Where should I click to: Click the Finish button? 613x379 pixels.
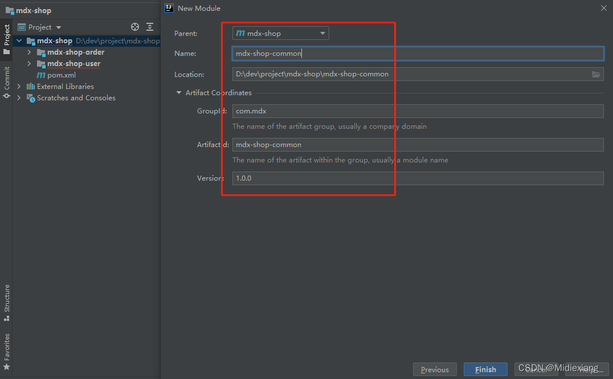(x=485, y=370)
